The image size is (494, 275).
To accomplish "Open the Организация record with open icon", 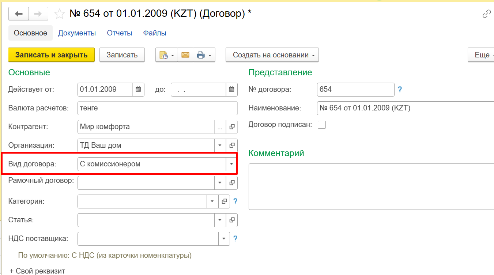I will pyautogui.click(x=232, y=145).
